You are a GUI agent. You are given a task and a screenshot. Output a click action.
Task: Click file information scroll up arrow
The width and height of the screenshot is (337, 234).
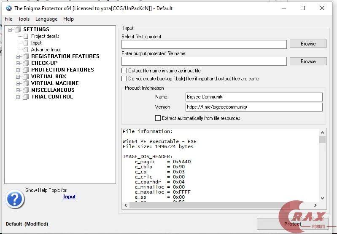[322, 133]
